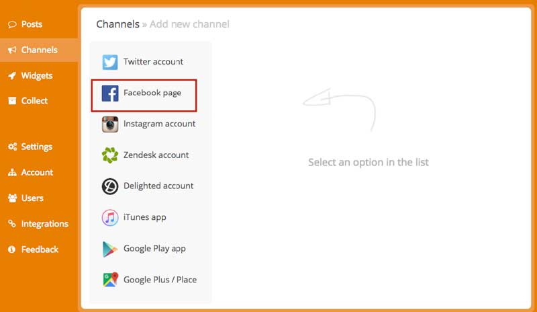Click the 'Select an option in the list' text
537x312 pixels.
point(369,162)
